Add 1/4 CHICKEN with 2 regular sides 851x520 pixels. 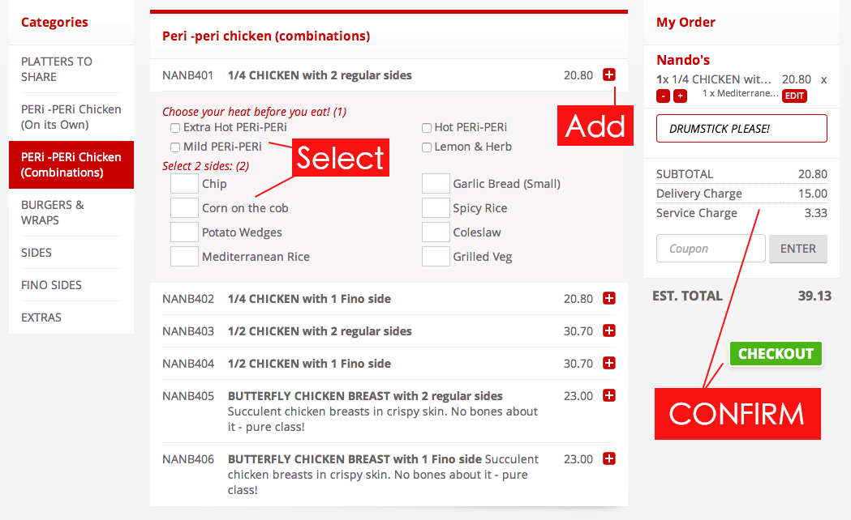pos(609,75)
